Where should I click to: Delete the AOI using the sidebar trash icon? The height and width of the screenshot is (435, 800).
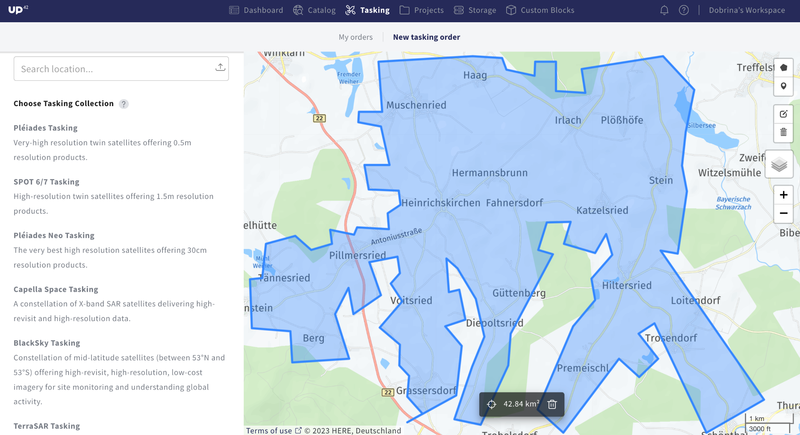point(784,133)
